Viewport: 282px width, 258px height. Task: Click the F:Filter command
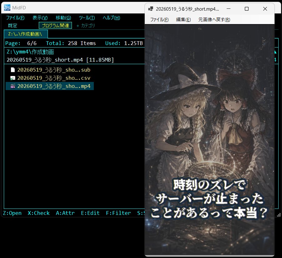coord(118,213)
